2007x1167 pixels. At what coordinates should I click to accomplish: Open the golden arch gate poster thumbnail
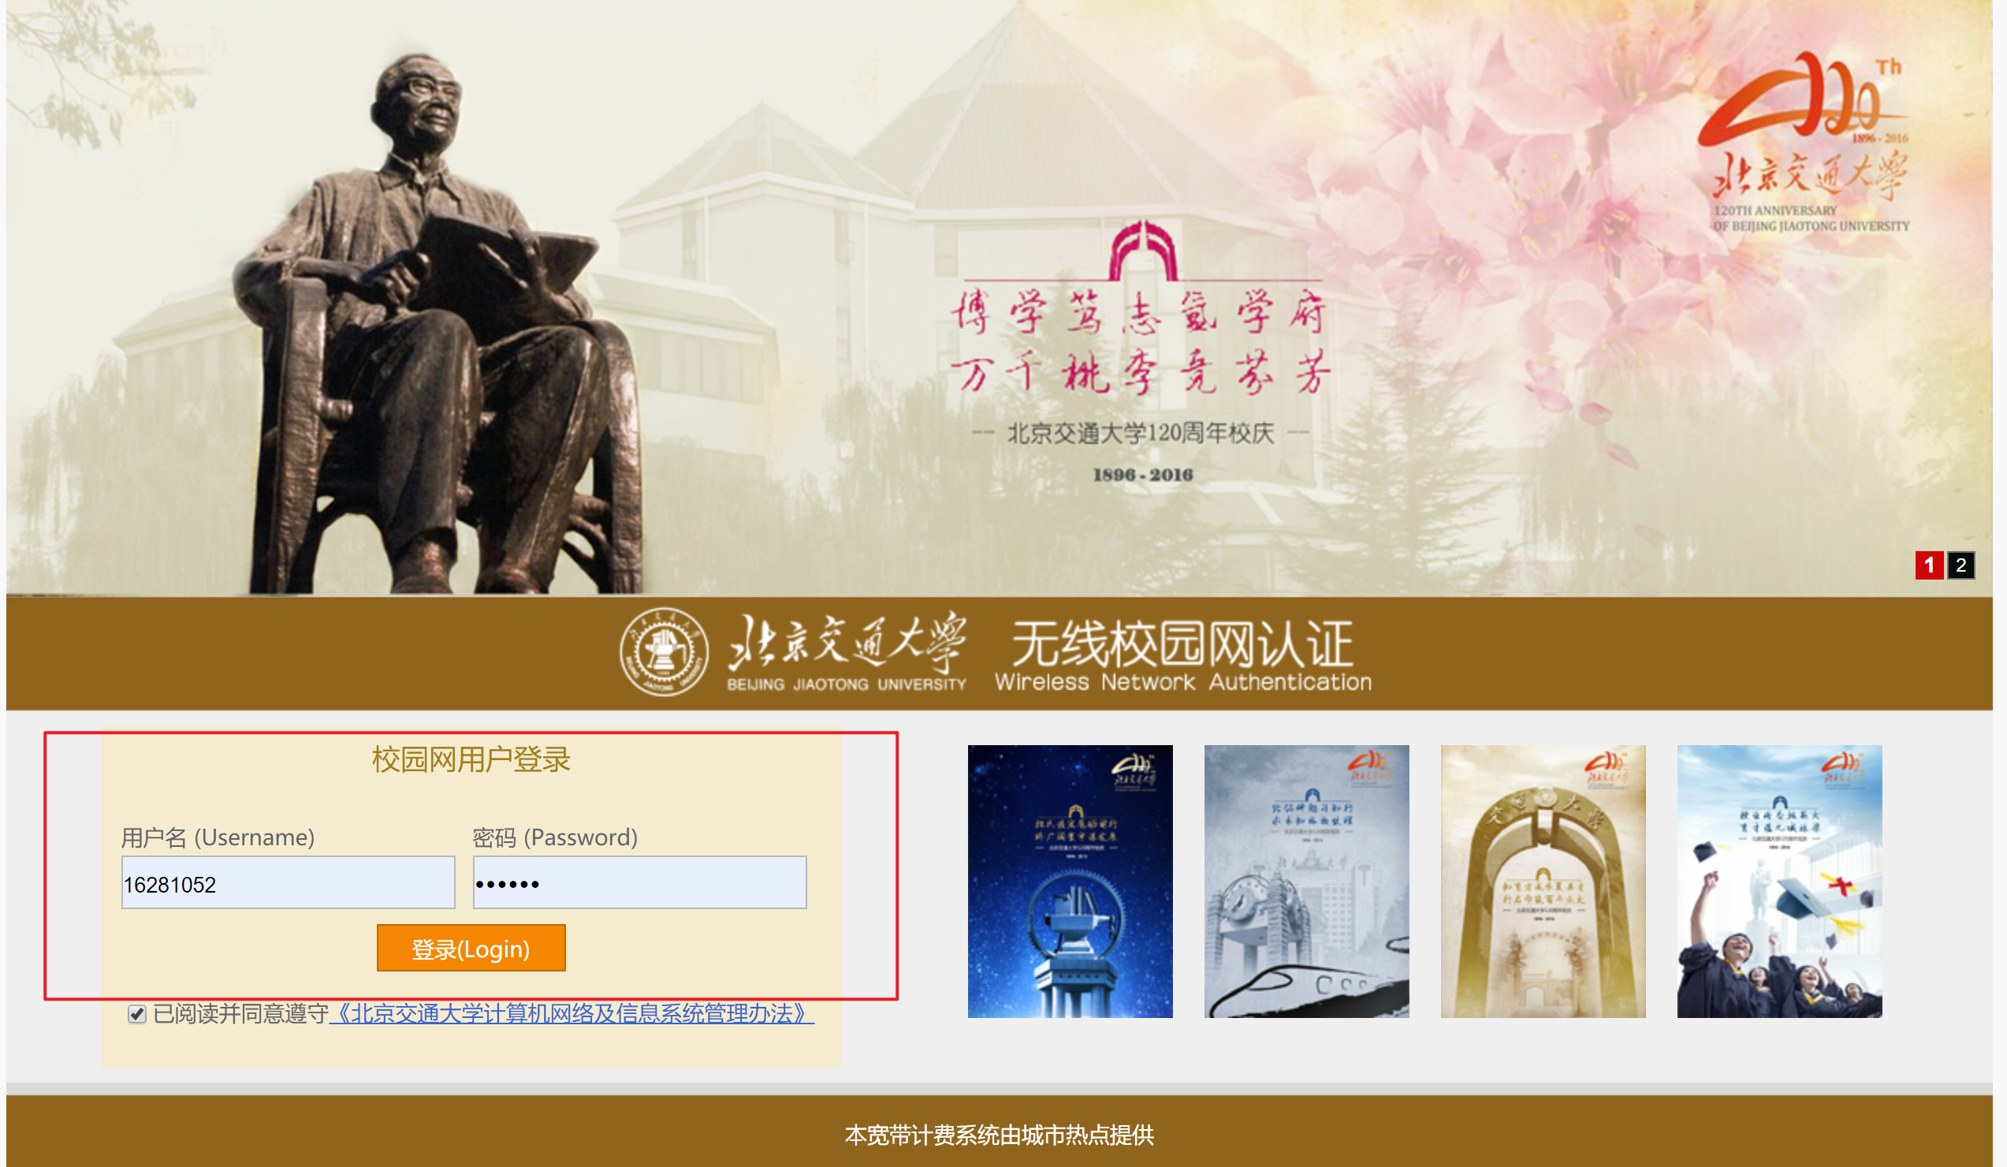[1543, 881]
